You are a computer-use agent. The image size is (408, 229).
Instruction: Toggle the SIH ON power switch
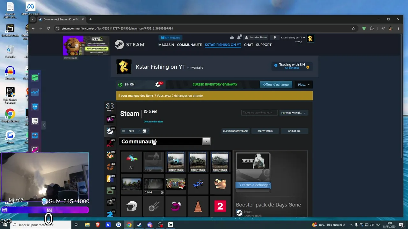tap(120, 85)
